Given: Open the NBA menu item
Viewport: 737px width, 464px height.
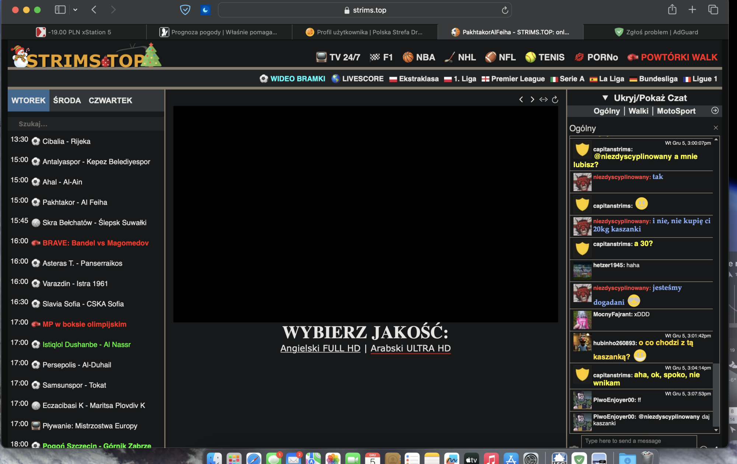Looking at the screenshot, I should (x=425, y=57).
